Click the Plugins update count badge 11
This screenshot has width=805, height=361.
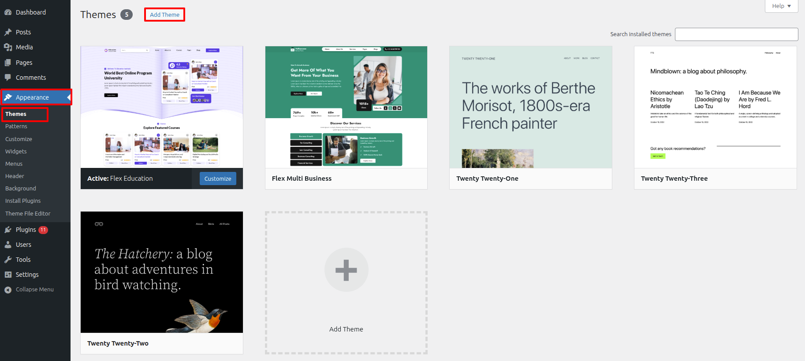point(43,230)
